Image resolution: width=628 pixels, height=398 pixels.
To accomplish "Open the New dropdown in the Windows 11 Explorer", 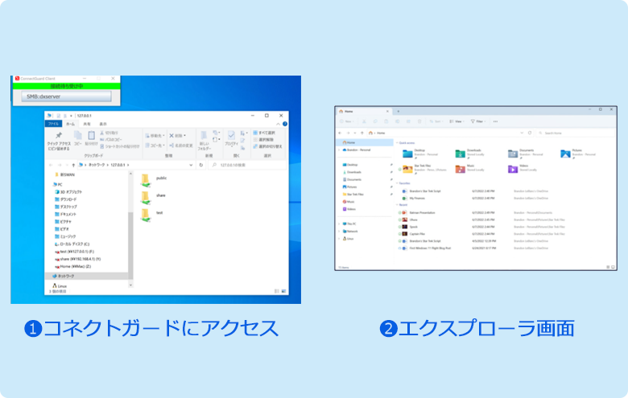I will click(x=347, y=121).
